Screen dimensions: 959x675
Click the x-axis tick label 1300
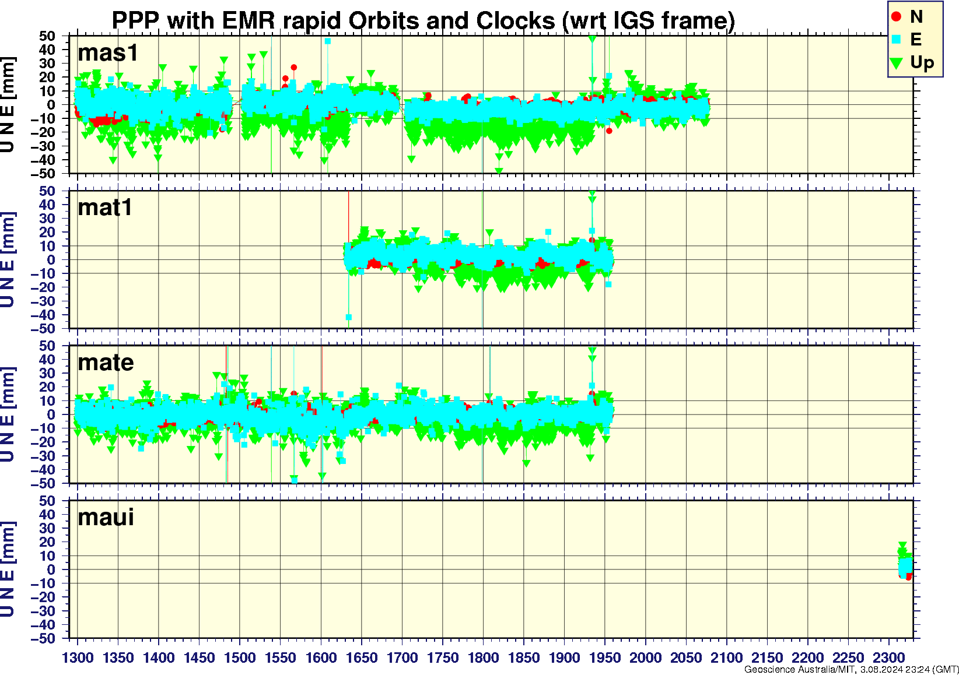[78, 658]
